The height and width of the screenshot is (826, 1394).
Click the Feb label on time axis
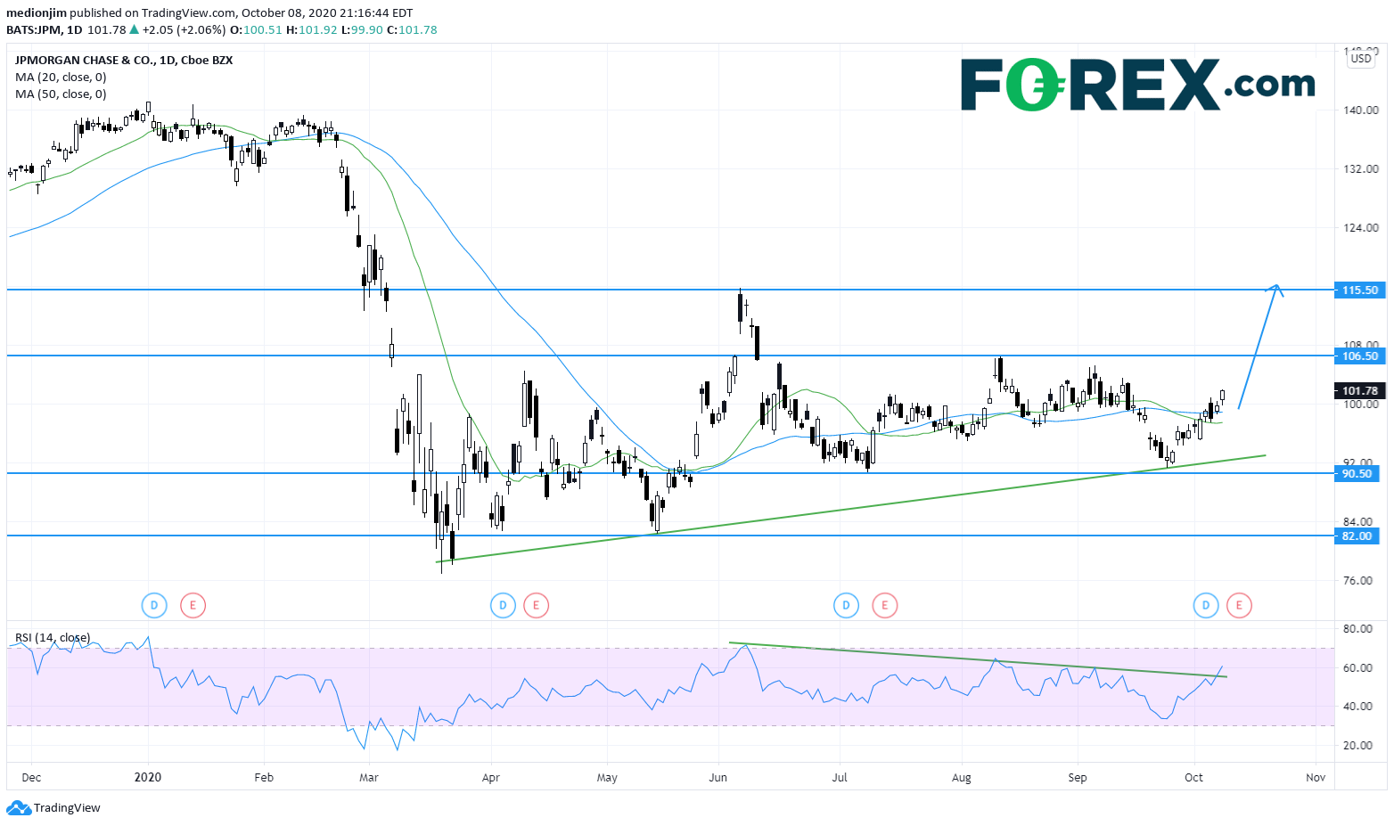[264, 778]
